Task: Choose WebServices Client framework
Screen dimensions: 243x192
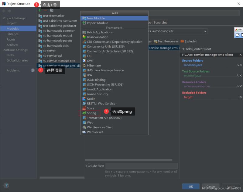Action: point(114,127)
